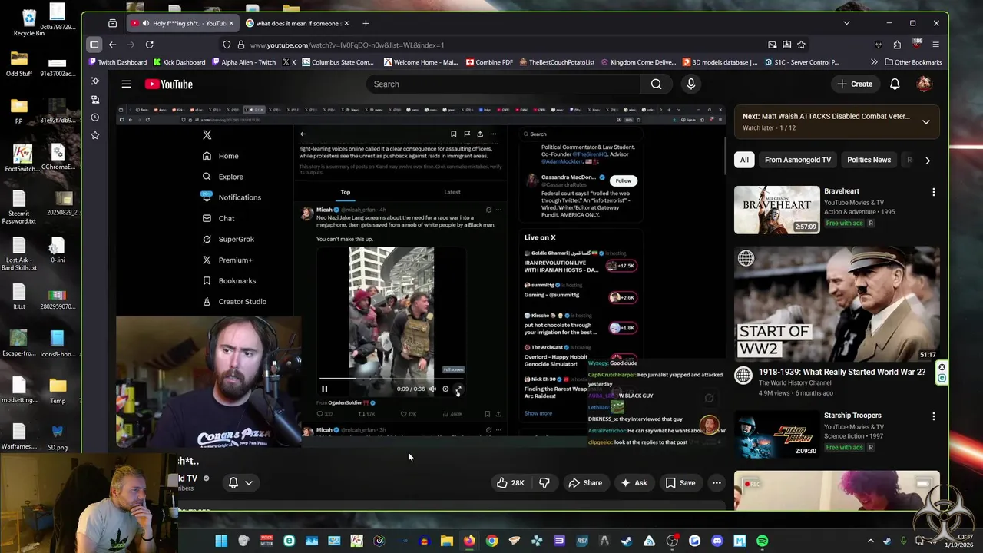Open Braveheart video options menu
The height and width of the screenshot is (553, 983).
934,192
